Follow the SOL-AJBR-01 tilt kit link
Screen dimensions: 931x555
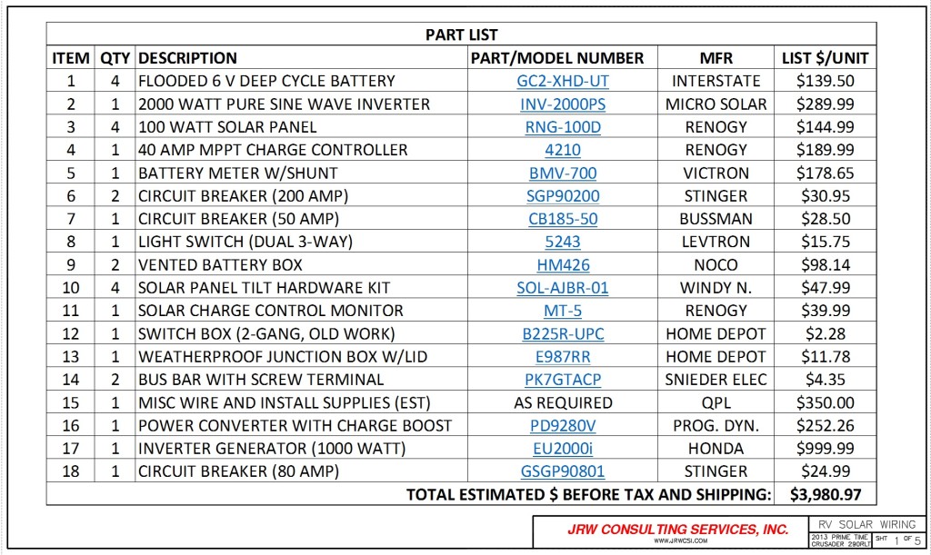(562, 288)
